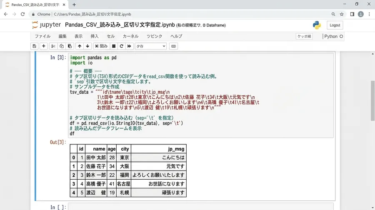375x210 pixels.
Task: Go back in Chrome
Action: click(x=6, y=14)
